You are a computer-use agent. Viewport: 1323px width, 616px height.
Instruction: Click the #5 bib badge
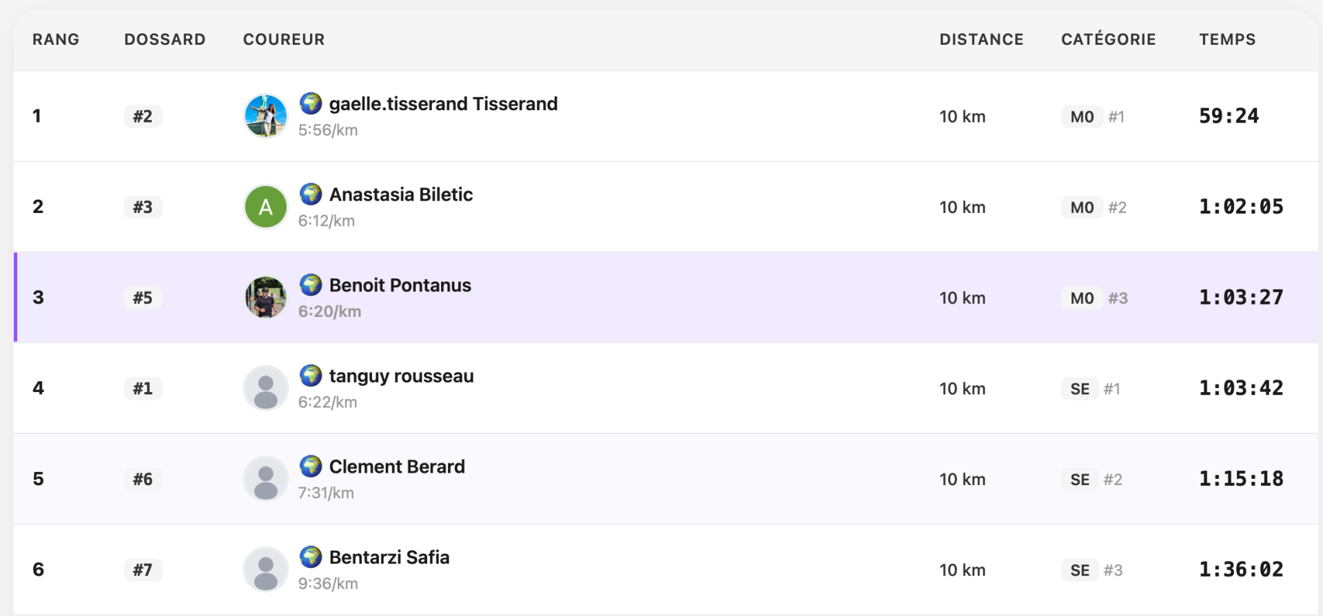pos(143,298)
